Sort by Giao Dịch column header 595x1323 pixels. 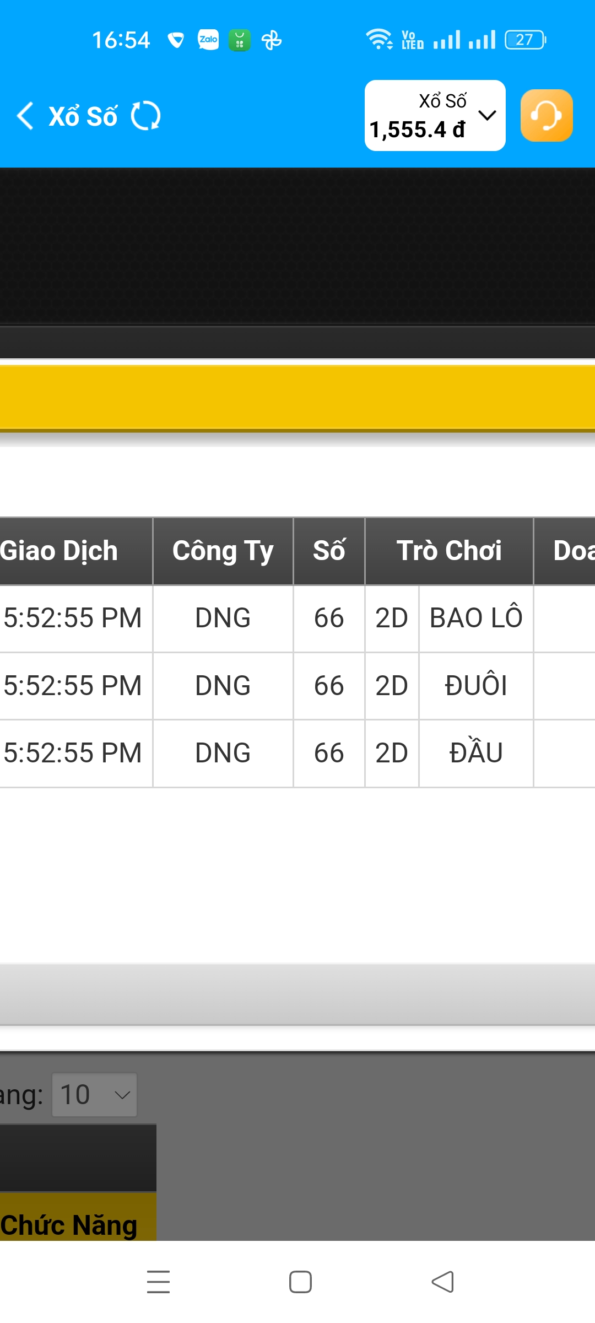point(61,551)
